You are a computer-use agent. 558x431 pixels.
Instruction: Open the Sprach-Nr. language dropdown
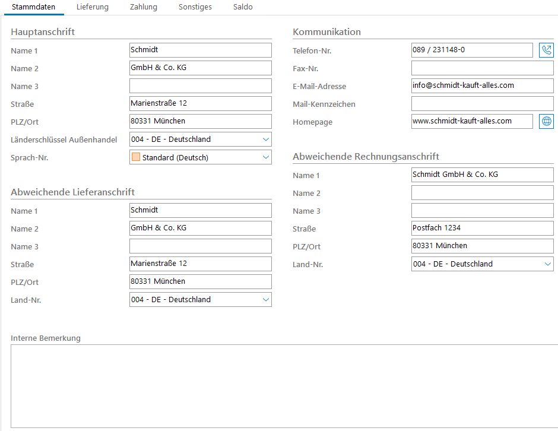265,157
